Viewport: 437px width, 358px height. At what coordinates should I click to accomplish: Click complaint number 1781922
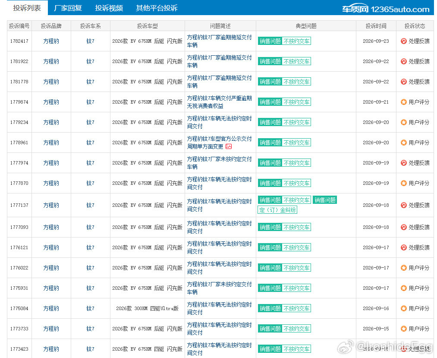19,61
